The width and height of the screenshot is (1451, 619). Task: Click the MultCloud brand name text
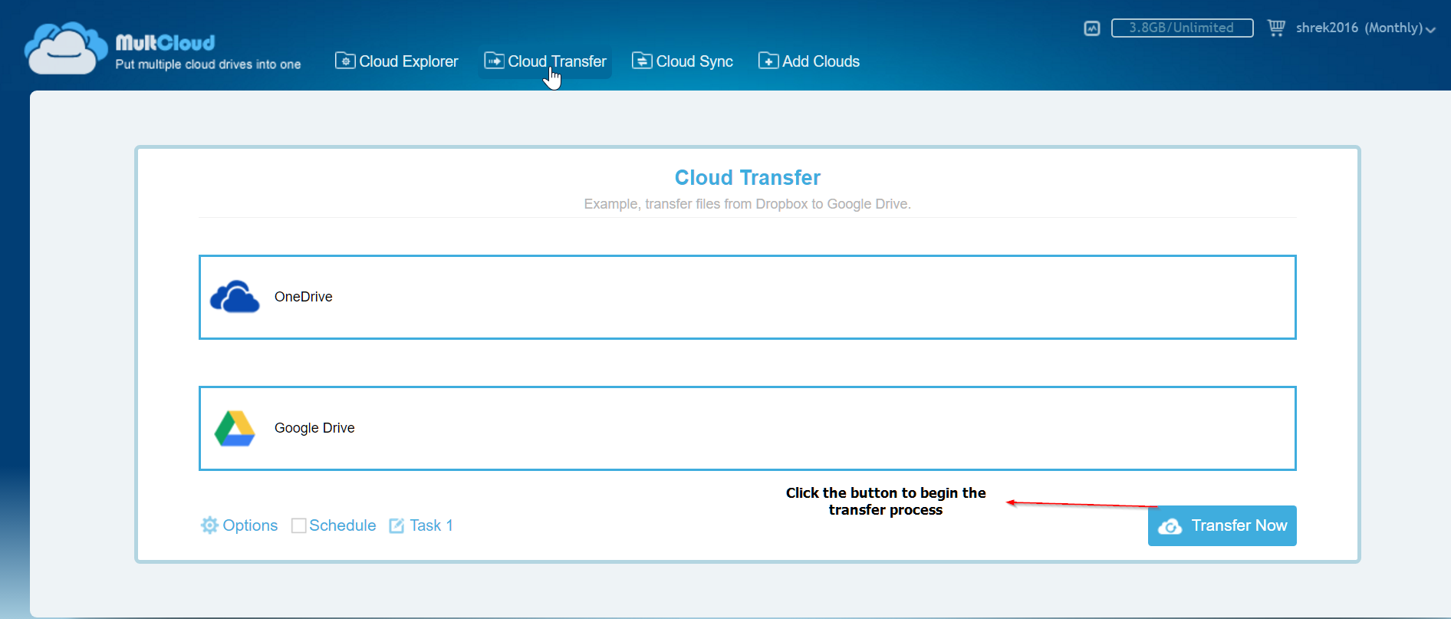tap(165, 42)
